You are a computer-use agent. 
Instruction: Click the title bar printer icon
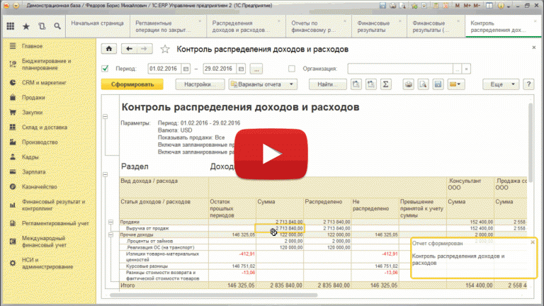click(x=392, y=6)
